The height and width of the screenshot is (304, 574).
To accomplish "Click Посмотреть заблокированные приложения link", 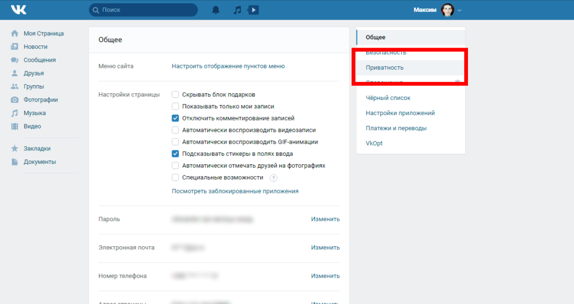I will (235, 191).
